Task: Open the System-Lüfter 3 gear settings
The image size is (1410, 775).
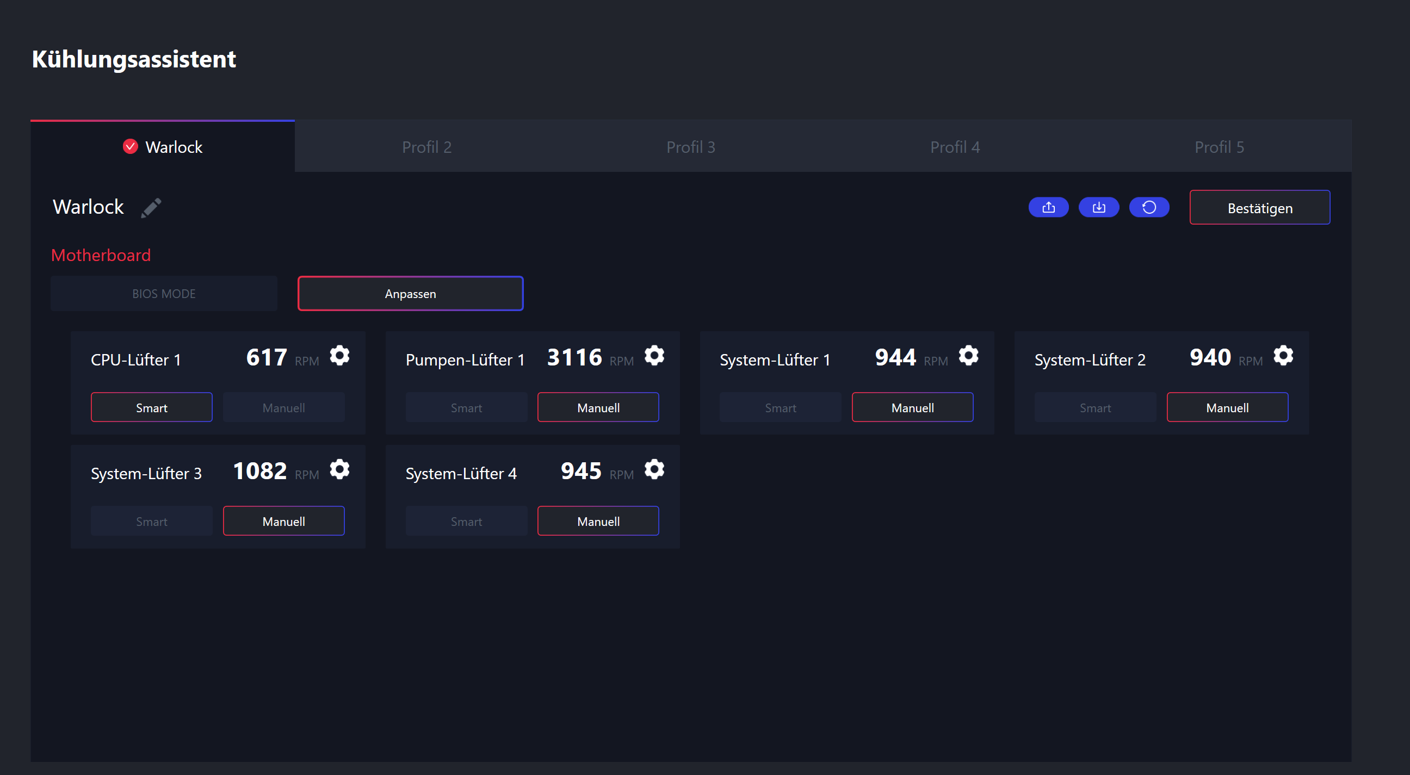Action: [x=339, y=469]
